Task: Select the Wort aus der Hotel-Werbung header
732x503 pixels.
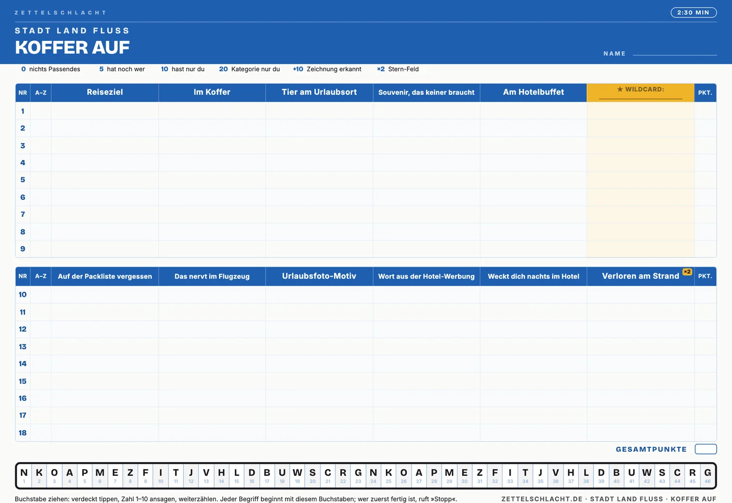Action: (x=426, y=276)
